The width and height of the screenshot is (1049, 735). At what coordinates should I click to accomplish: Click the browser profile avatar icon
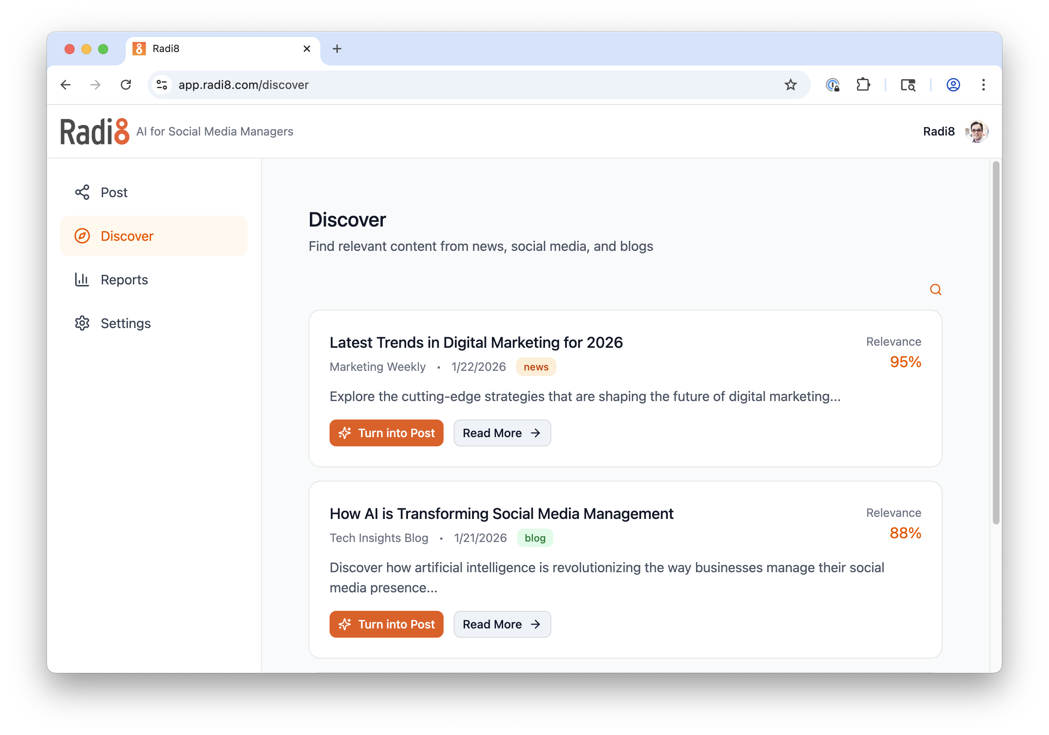pos(953,85)
